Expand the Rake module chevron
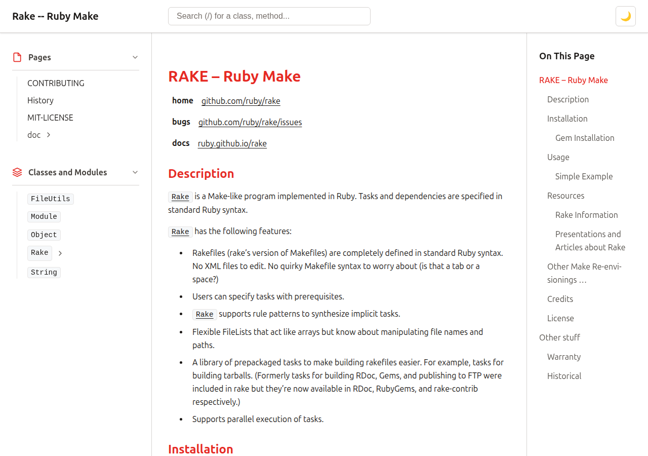The height and width of the screenshot is (456, 648). click(60, 253)
